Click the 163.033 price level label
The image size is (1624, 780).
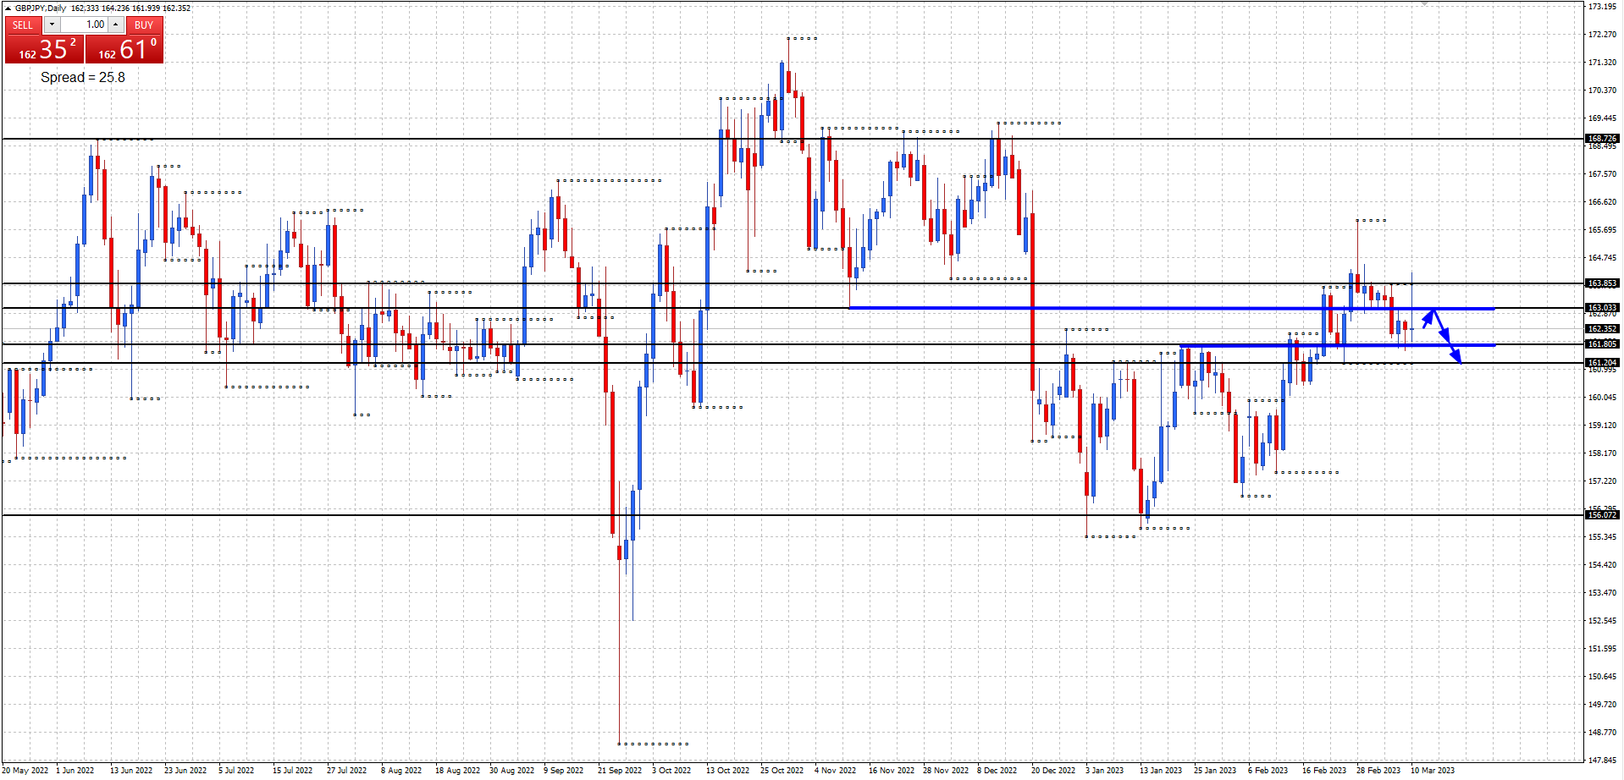pos(1601,308)
